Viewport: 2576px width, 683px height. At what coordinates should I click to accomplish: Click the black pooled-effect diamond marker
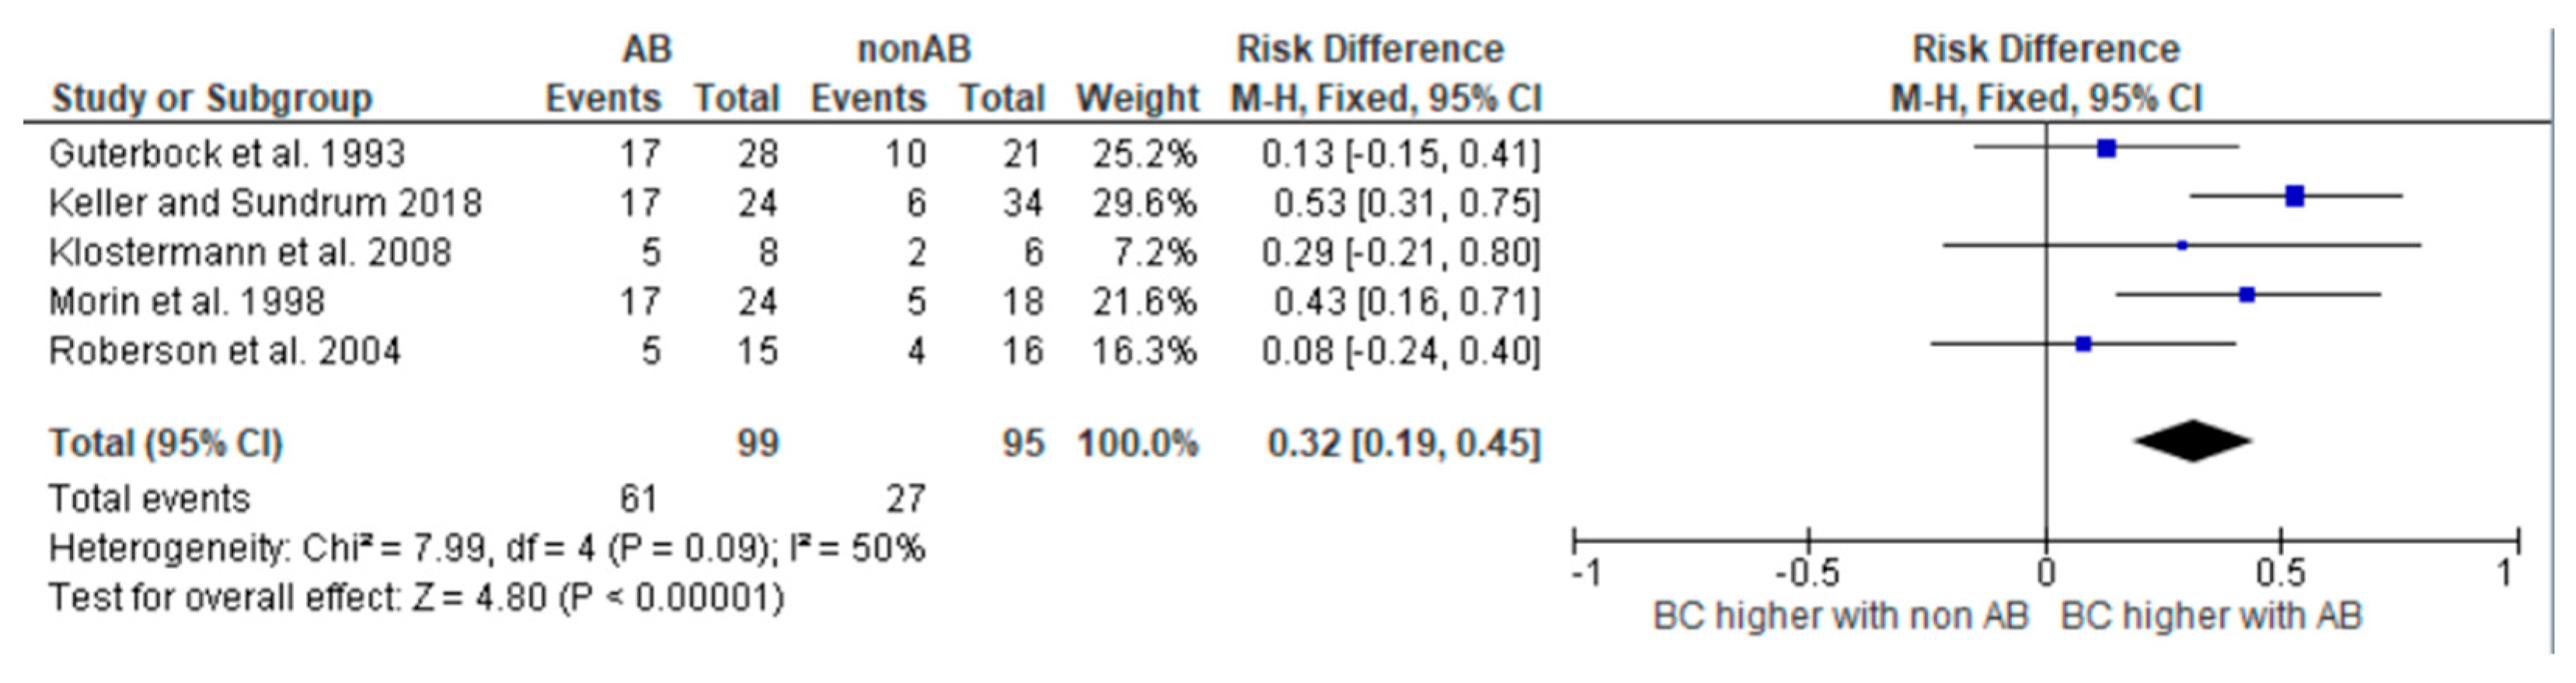click(x=2192, y=442)
